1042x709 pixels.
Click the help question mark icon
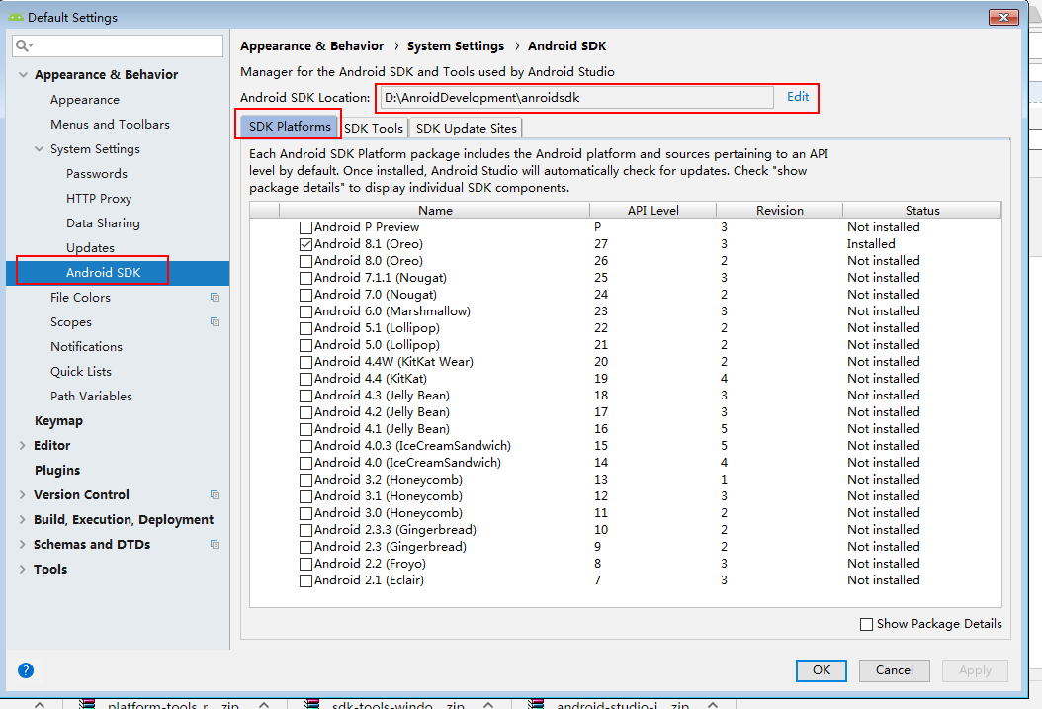point(26,670)
